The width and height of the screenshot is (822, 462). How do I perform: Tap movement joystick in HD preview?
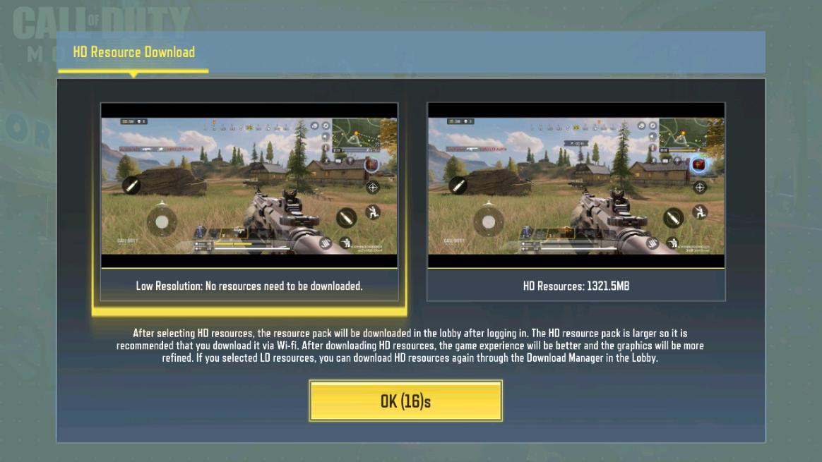pyautogui.click(x=489, y=221)
